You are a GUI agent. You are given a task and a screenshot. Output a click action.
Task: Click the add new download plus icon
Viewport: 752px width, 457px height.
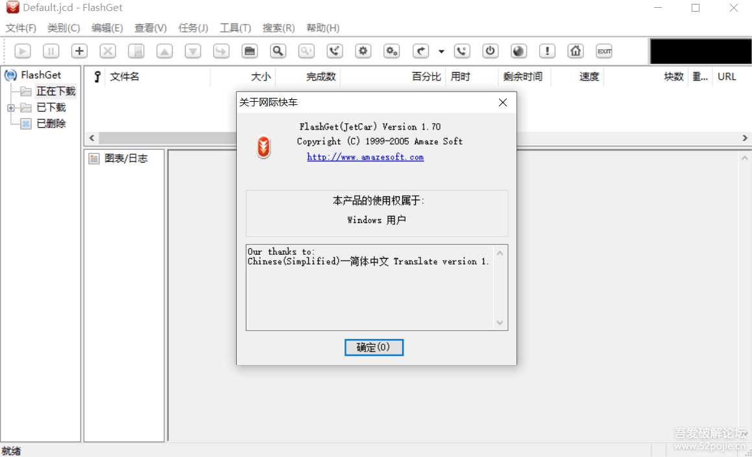pos(79,51)
